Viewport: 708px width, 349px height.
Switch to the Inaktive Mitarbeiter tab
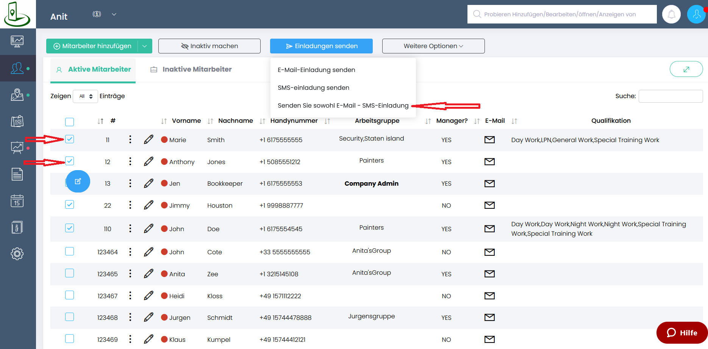197,69
